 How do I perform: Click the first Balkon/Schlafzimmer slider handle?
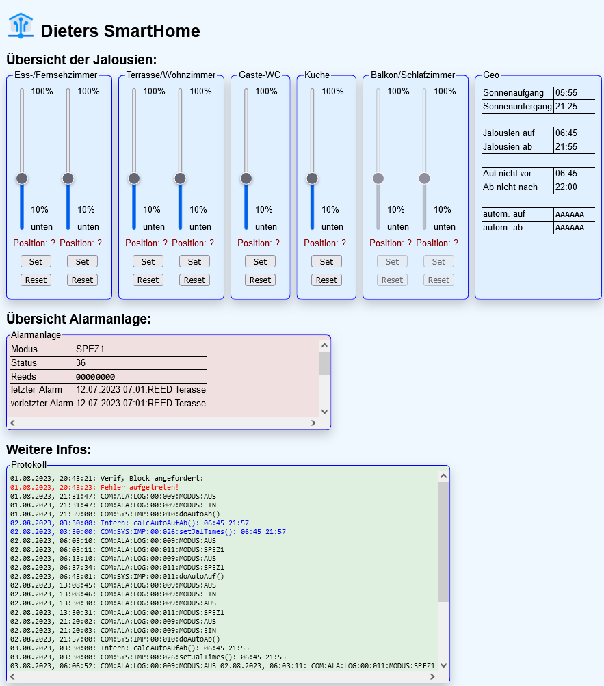[x=378, y=179]
